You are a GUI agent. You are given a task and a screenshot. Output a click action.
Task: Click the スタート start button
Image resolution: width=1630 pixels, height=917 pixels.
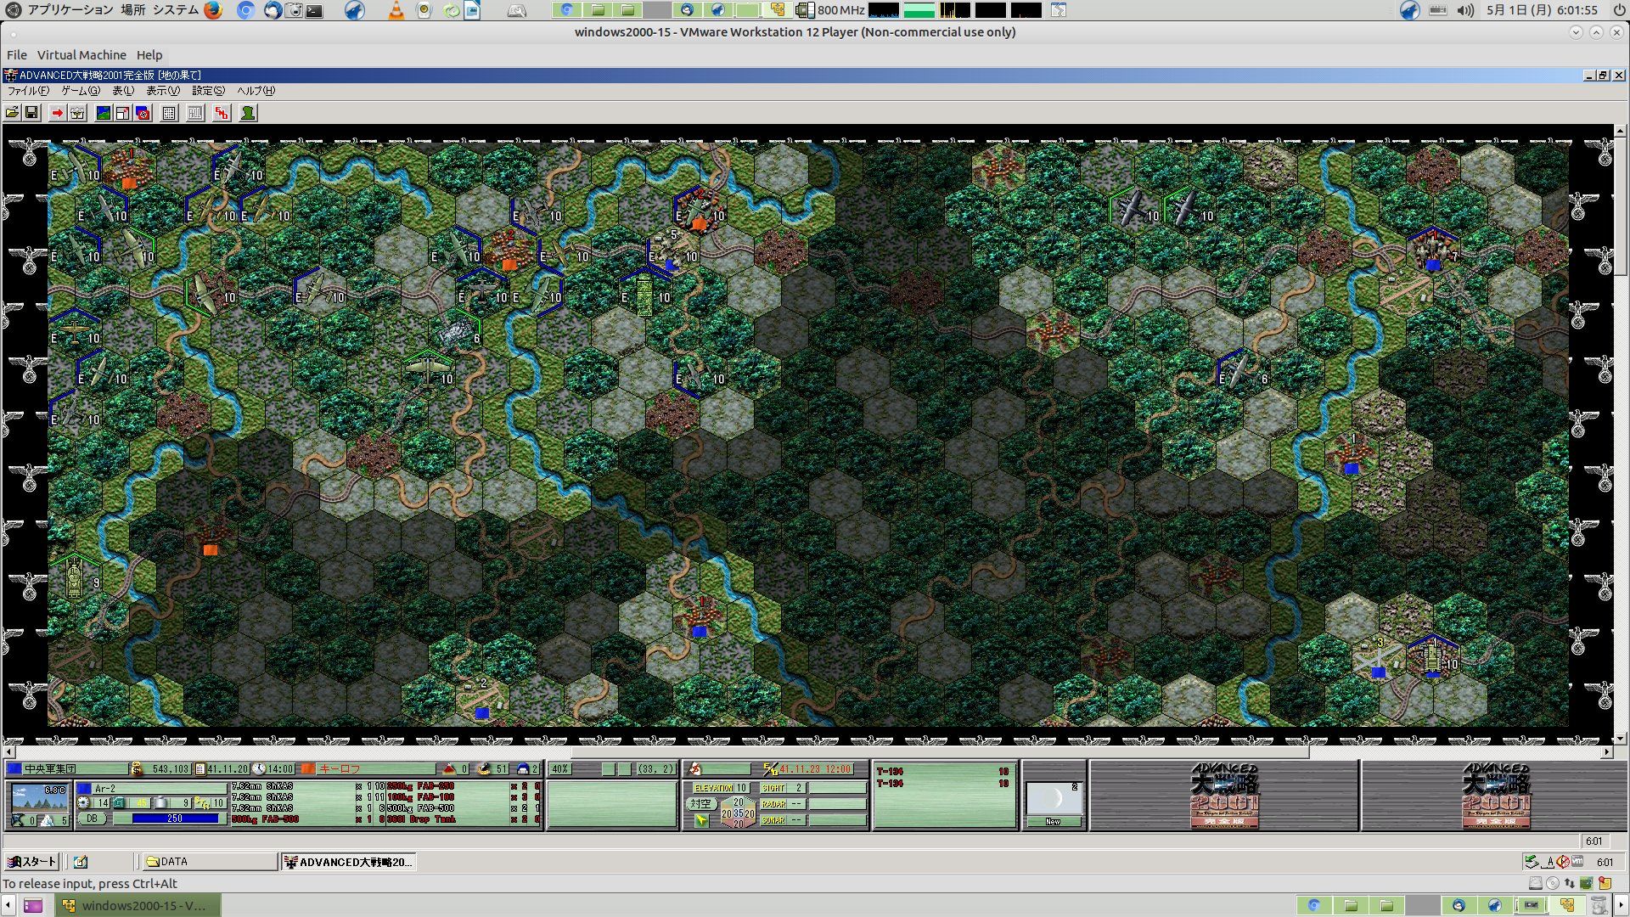click(31, 862)
